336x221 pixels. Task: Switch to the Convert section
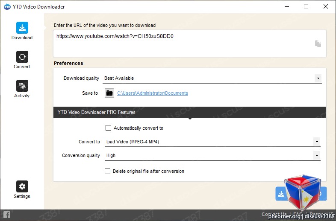tap(22, 57)
